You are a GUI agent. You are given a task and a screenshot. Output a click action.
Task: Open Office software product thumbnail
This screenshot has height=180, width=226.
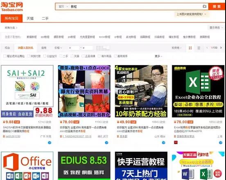click(27, 166)
